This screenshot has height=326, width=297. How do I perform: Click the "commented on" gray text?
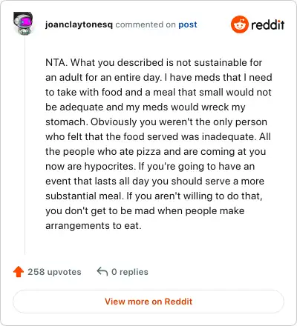coord(146,24)
